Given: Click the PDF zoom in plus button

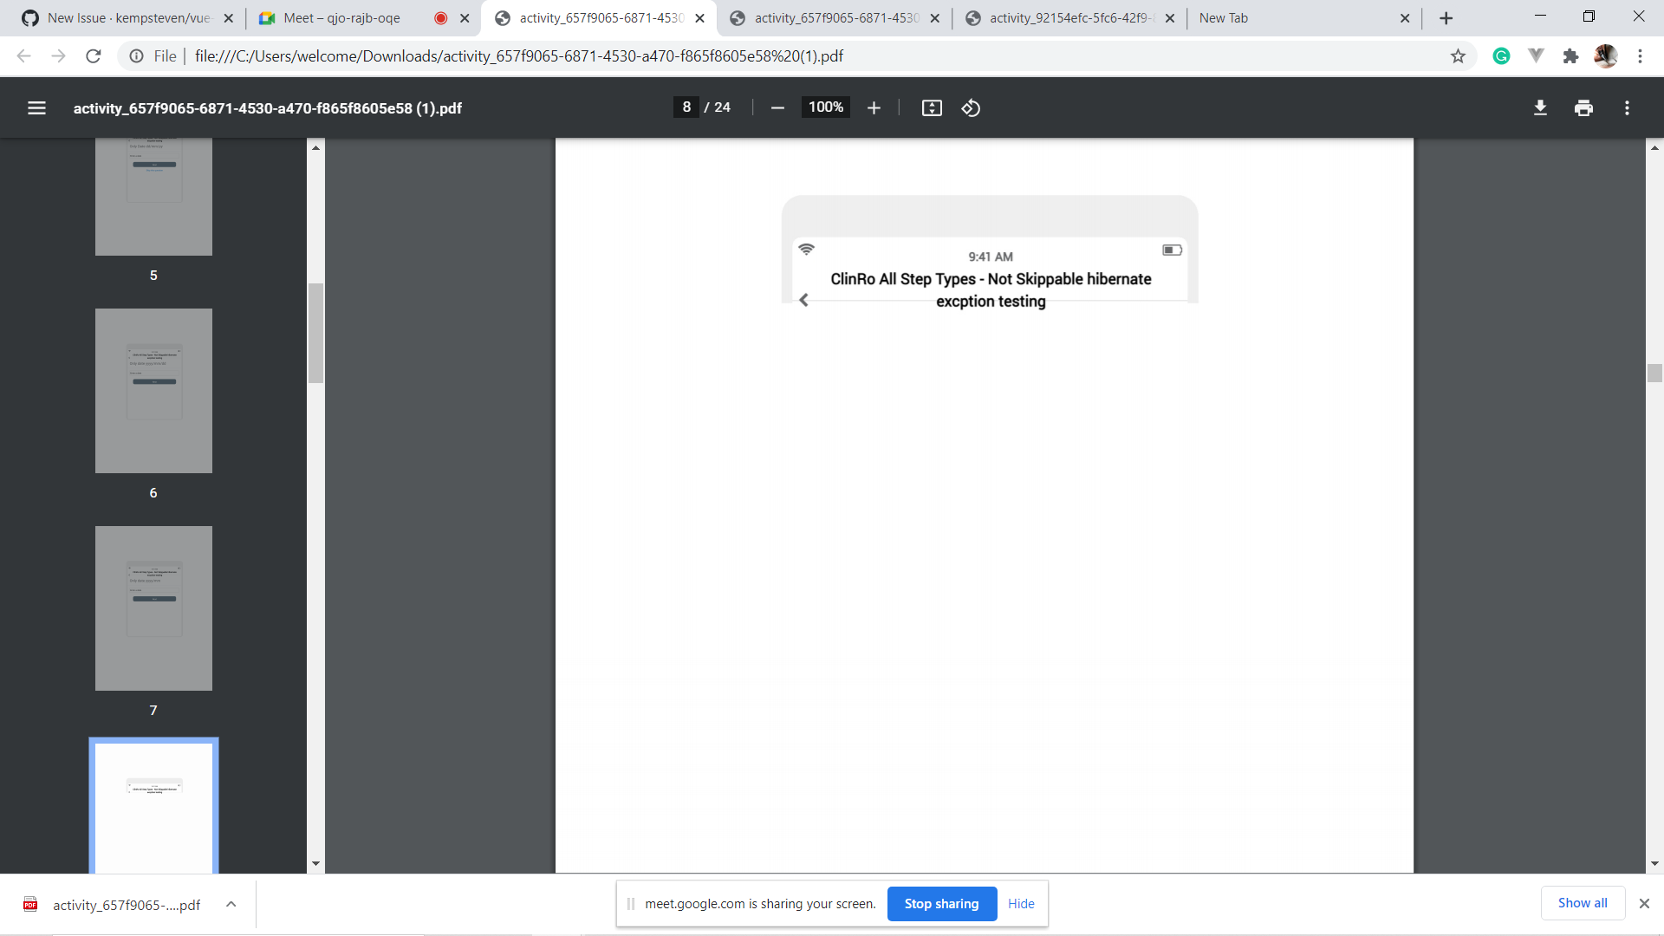Looking at the screenshot, I should click(x=874, y=108).
